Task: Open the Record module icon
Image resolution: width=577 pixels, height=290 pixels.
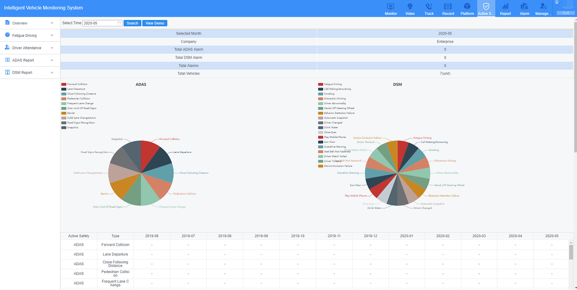Action: pyautogui.click(x=448, y=6)
